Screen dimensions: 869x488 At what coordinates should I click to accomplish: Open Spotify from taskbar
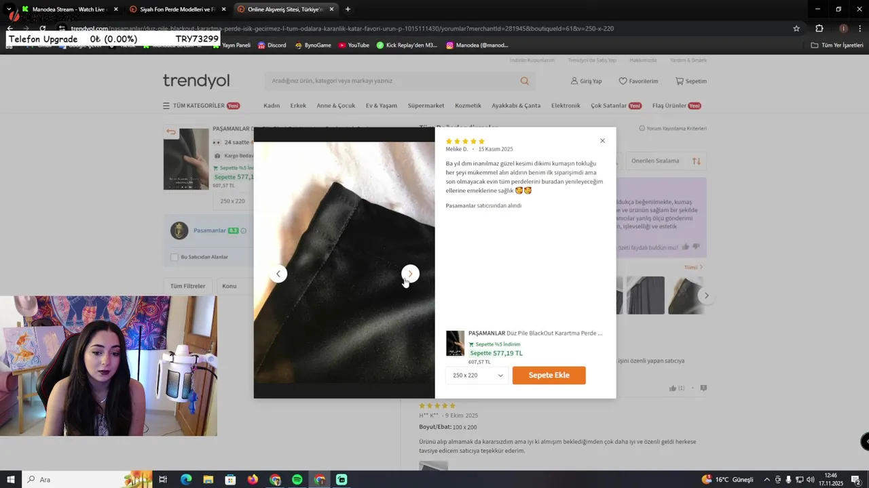coord(297,480)
